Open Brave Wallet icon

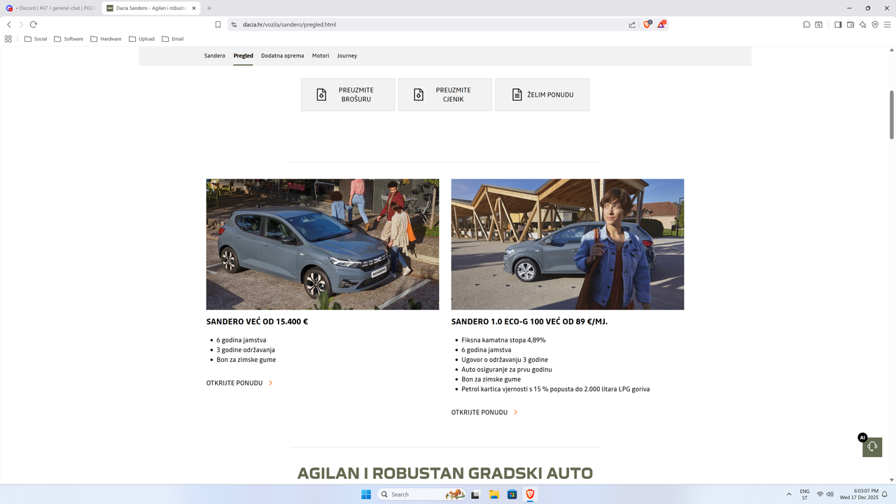point(850,24)
